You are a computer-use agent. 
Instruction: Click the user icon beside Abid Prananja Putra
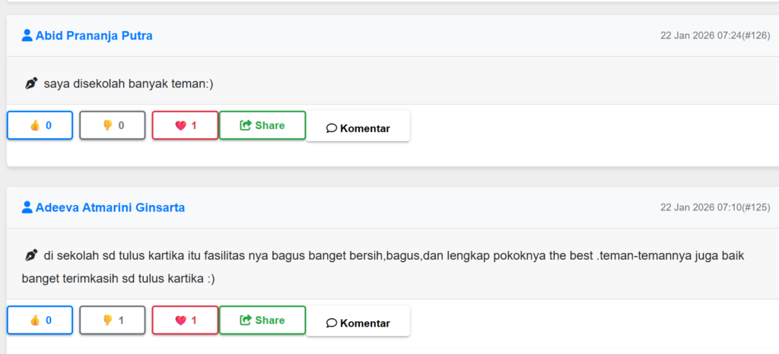point(27,36)
